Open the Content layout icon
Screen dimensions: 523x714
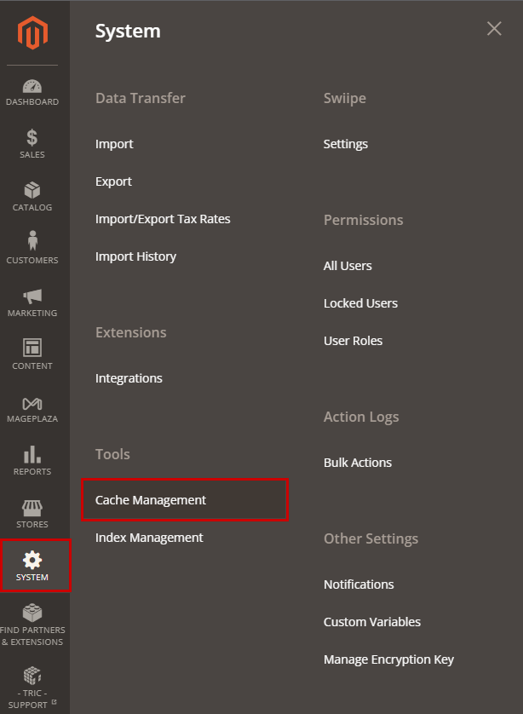coord(32,348)
